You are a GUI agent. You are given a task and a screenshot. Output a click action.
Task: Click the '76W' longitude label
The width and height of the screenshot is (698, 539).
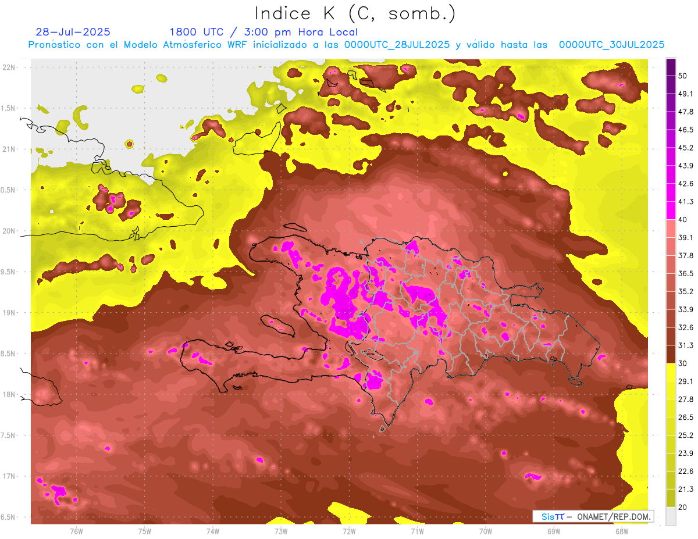(x=76, y=531)
